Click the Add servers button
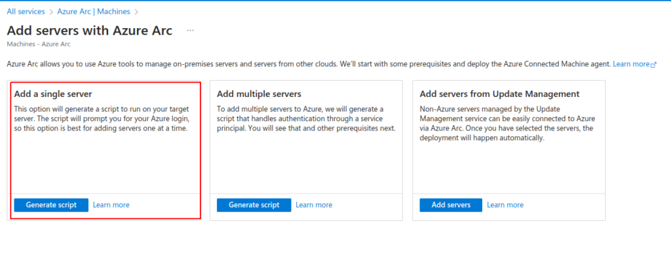Screen dimensions: 671x257 pos(451,205)
